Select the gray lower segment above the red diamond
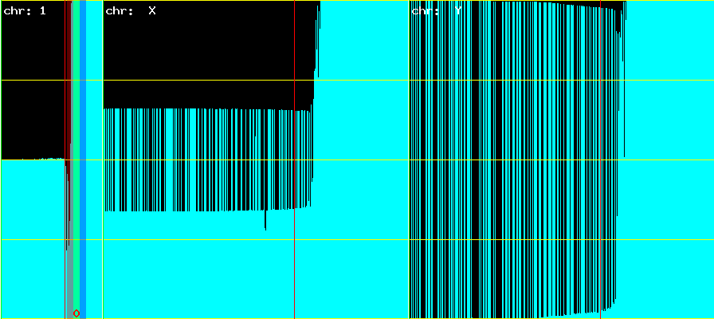Viewport: 714px width, 319px height. (70, 279)
